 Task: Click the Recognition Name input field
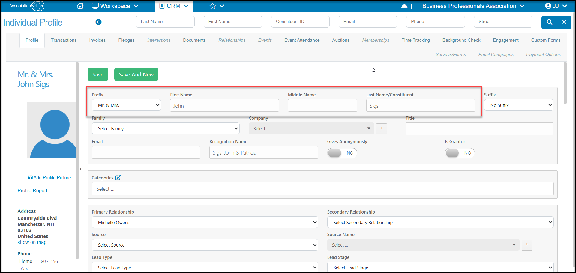264,152
